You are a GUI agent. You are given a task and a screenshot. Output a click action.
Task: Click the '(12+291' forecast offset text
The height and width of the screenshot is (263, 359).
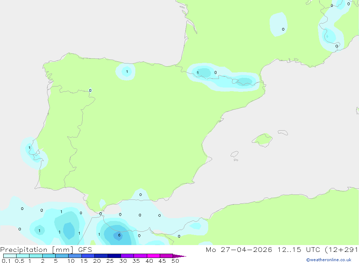coord(342,249)
